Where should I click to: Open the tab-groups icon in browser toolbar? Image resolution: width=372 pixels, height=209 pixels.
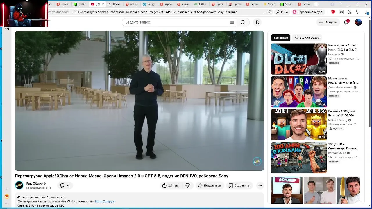tap(358, 12)
